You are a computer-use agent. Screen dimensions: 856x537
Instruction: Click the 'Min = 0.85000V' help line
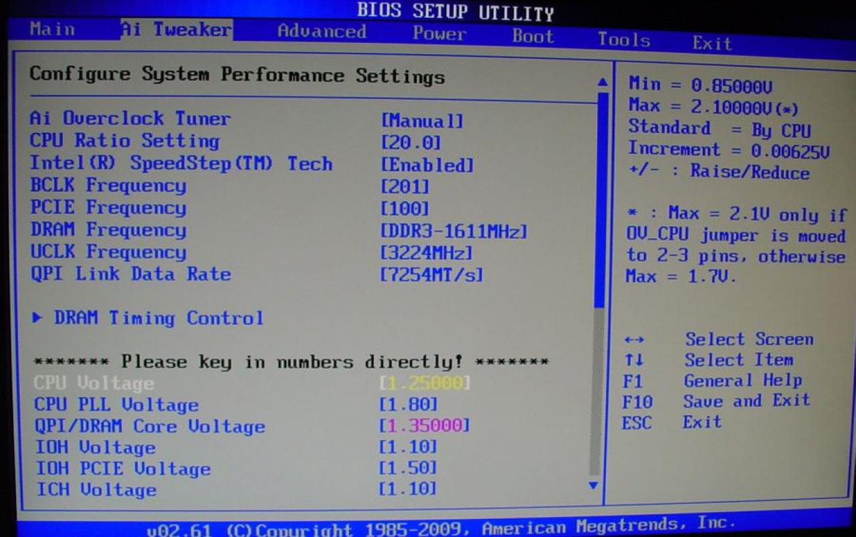[700, 85]
